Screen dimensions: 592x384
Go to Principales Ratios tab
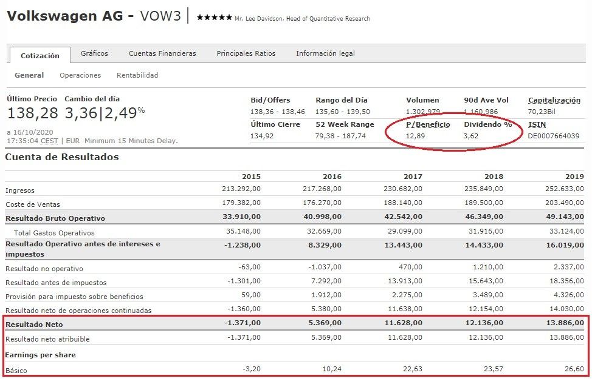point(246,53)
